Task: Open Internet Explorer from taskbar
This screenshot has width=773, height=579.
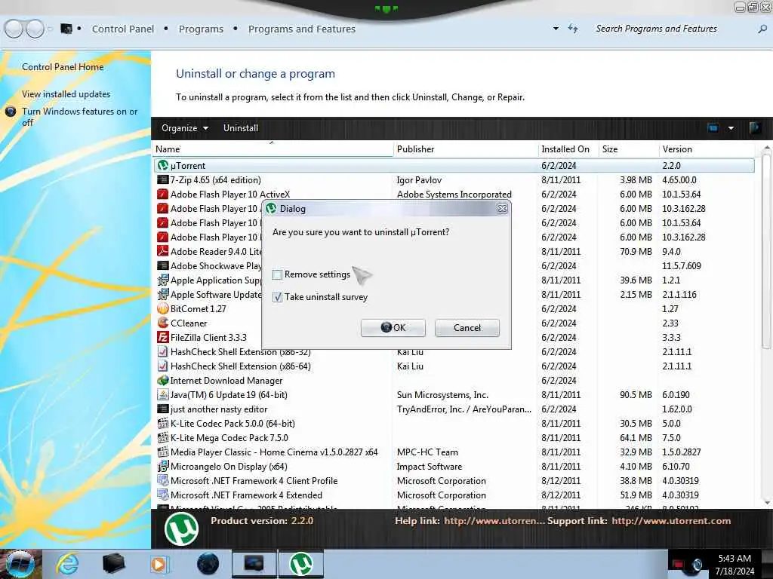Action: [67, 564]
